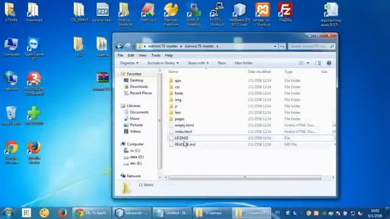Select the xampp-control shortcut icon

click(x=262, y=15)
